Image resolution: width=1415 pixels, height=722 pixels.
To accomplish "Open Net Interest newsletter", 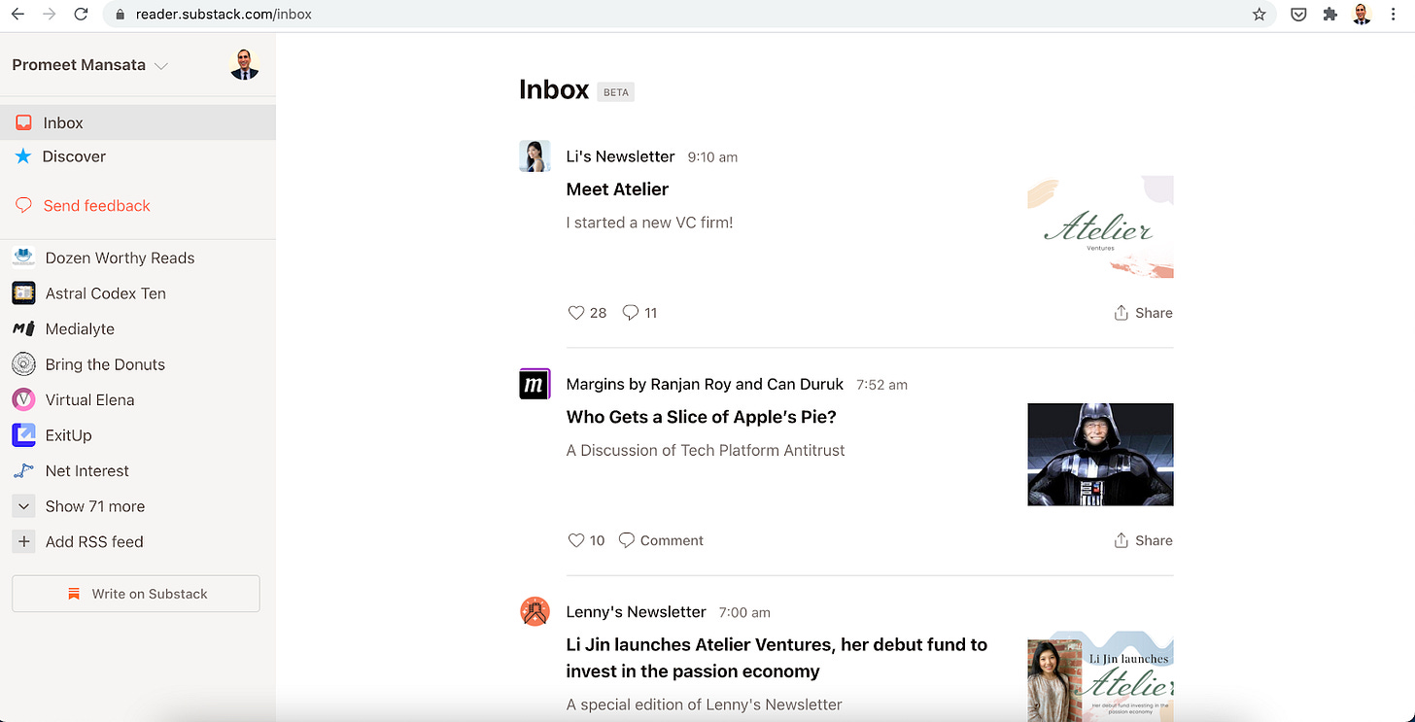I will point(86,470).
